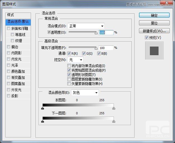Open 内发光 style settings label

coord(16,59)
